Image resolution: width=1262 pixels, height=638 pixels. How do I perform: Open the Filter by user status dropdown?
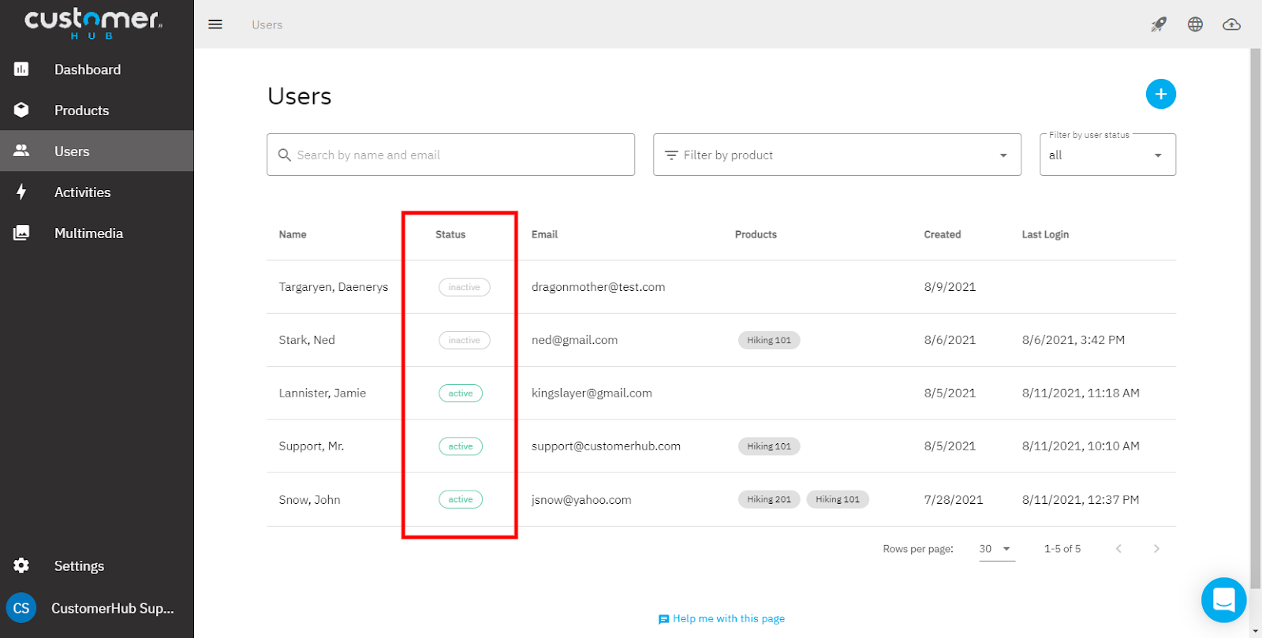tap(1107, 155)
